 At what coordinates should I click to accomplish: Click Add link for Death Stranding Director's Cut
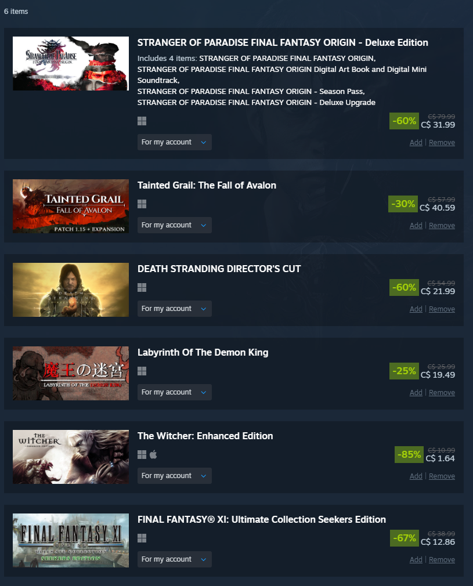(x=416, y=309)
